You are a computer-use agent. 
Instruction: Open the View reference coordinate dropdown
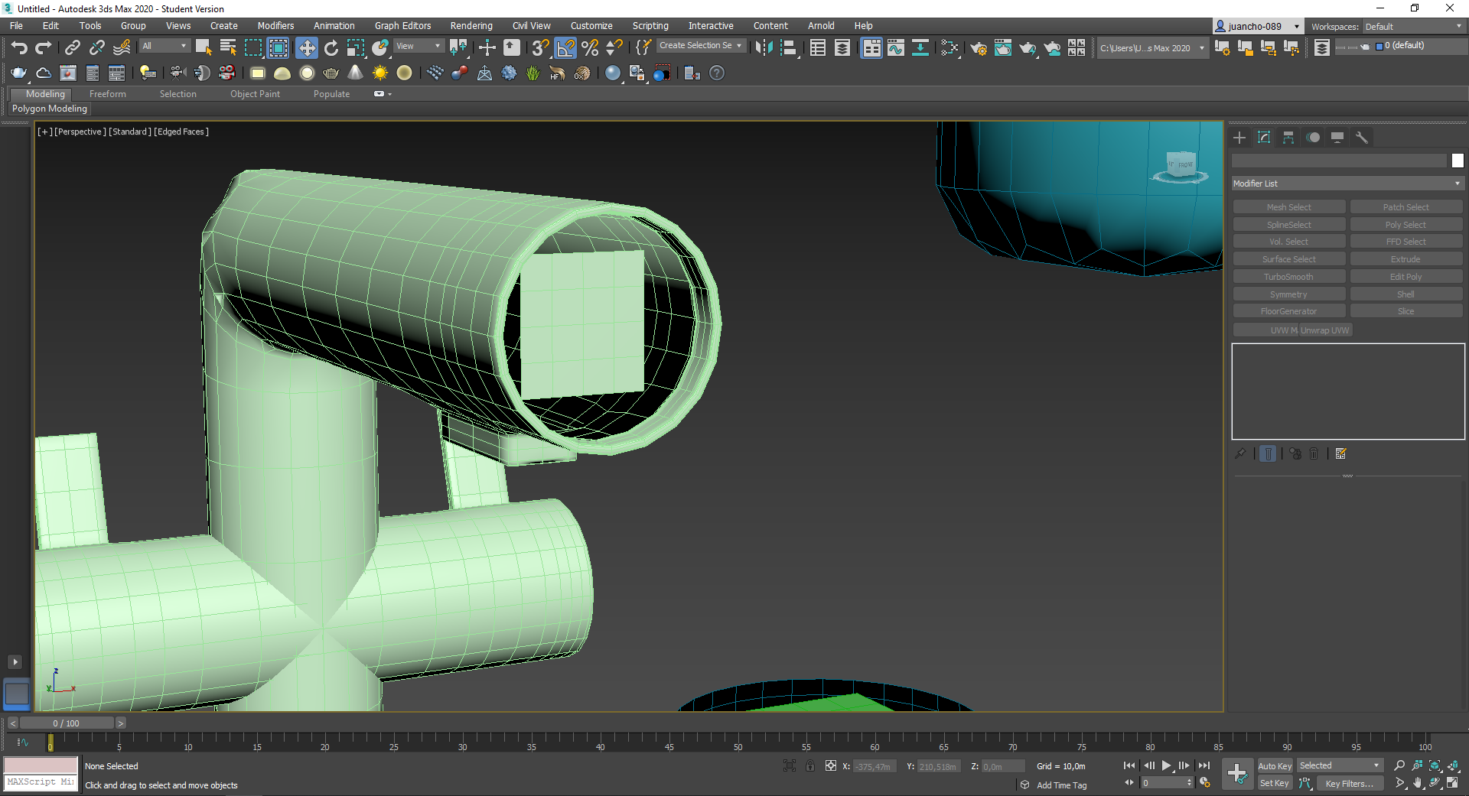[x=419, y=46]
